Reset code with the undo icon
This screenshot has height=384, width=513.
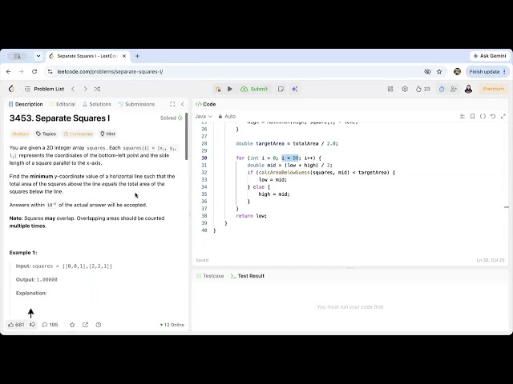[493, 116]
